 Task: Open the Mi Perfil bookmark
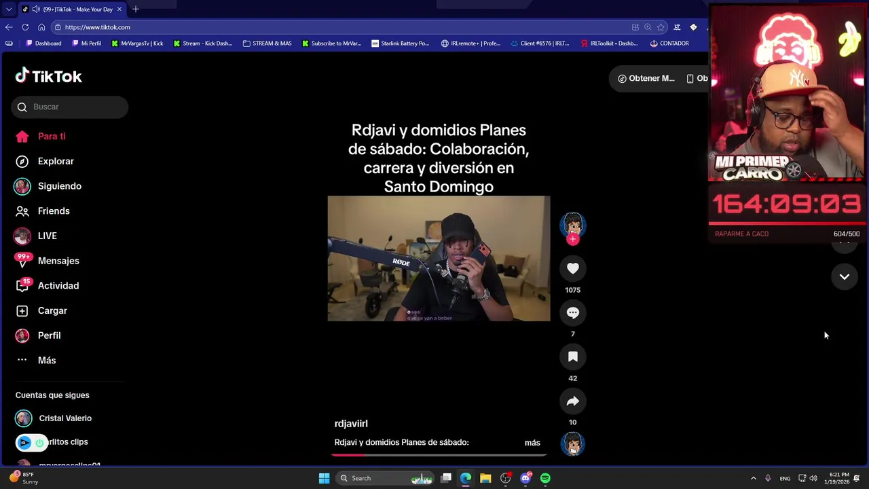[86, 43]
